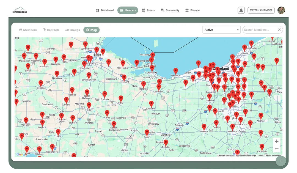The width and height of the screenshot is (297, 173).
Task: Switch to the Groups sub-tab
Action: tap(73, 30)
